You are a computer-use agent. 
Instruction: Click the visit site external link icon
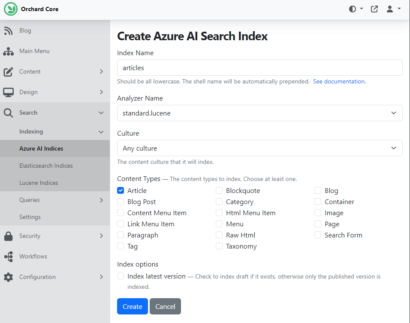[374, 9]
